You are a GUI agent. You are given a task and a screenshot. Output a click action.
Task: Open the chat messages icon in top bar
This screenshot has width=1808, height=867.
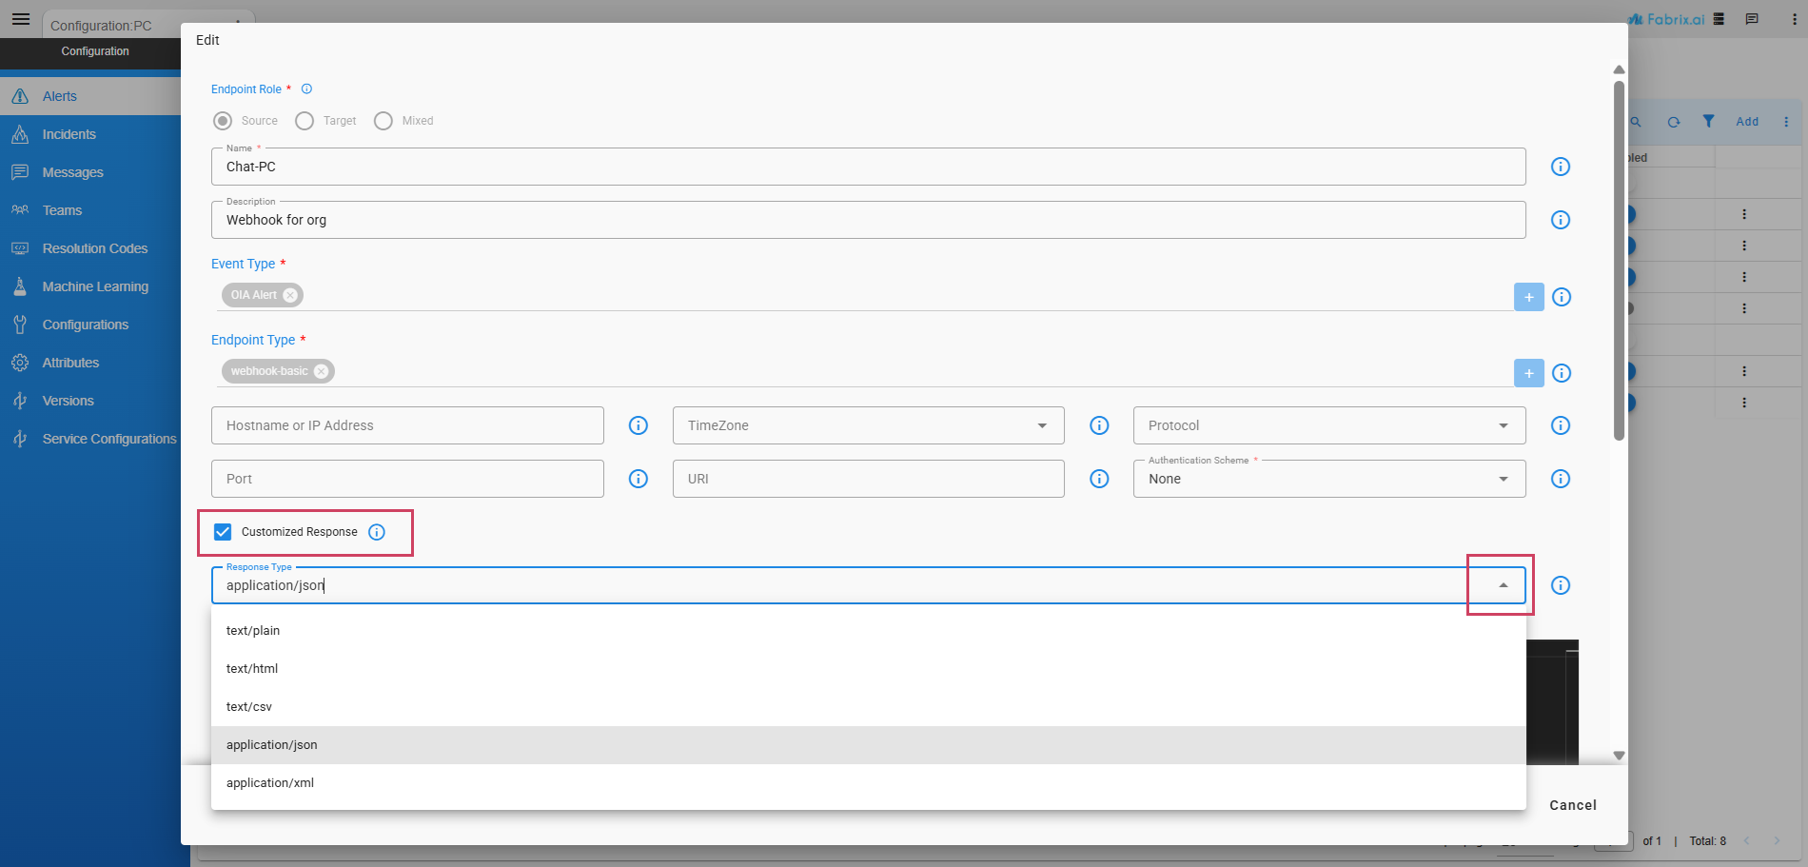(1752, 19)
